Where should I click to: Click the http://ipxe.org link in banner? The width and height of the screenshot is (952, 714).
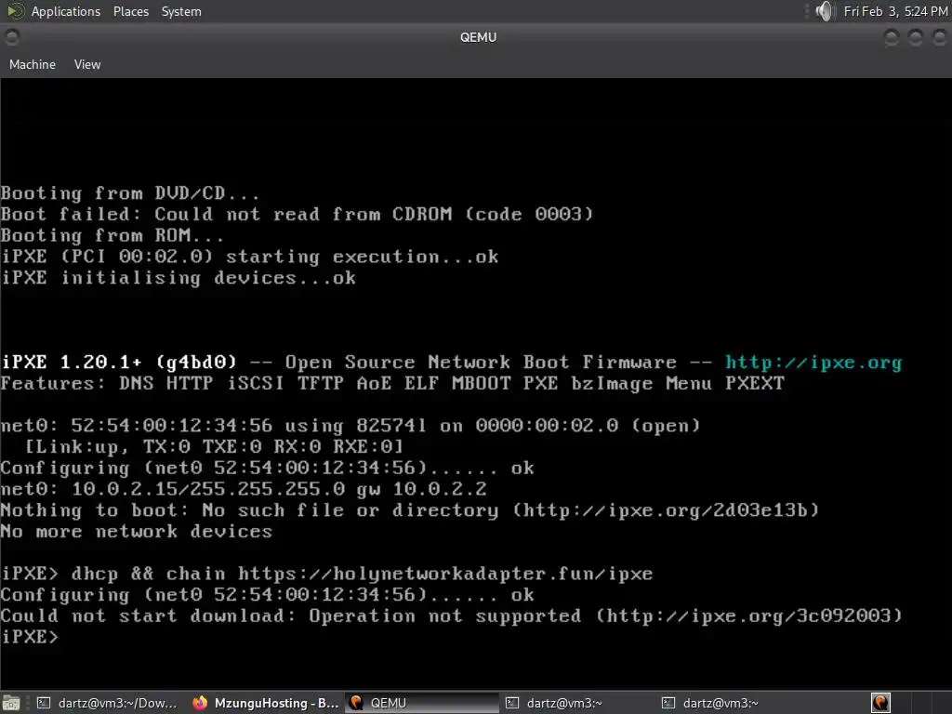coord(813,363)
